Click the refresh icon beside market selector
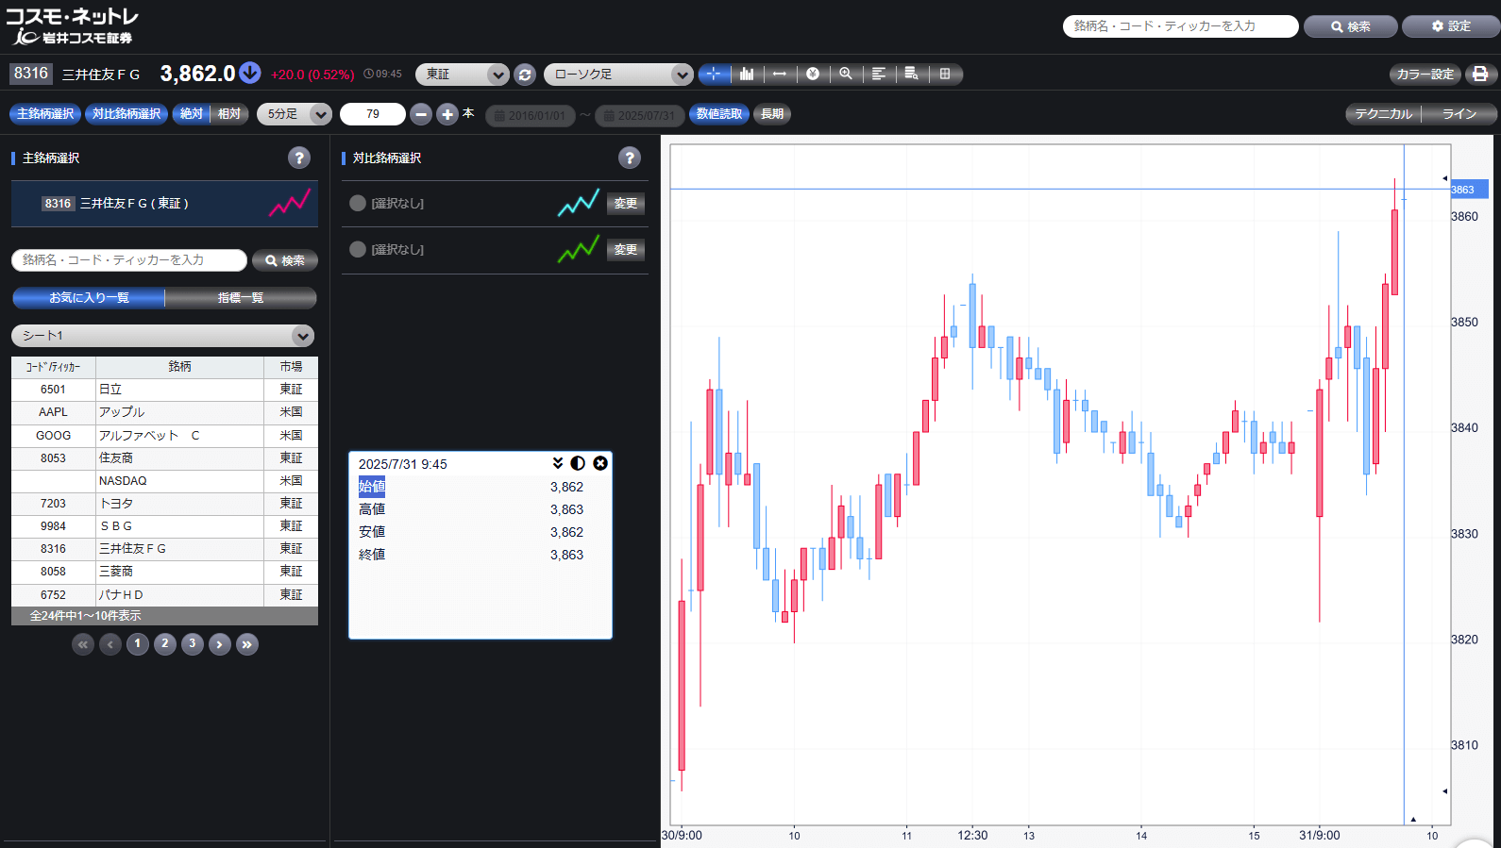The width and height of the screenshot is (1501, 848). pyautogui.click(x=525, y=75)
